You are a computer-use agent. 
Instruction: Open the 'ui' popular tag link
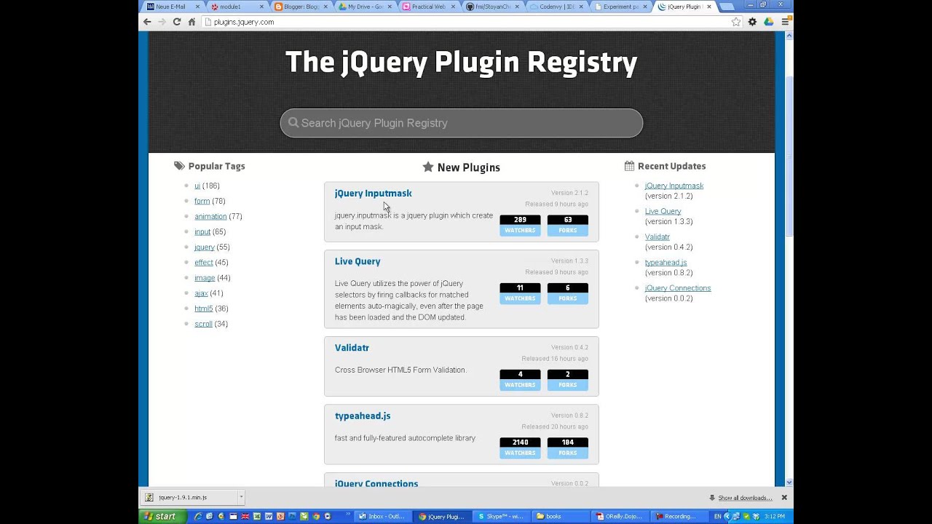pos(197,186)
